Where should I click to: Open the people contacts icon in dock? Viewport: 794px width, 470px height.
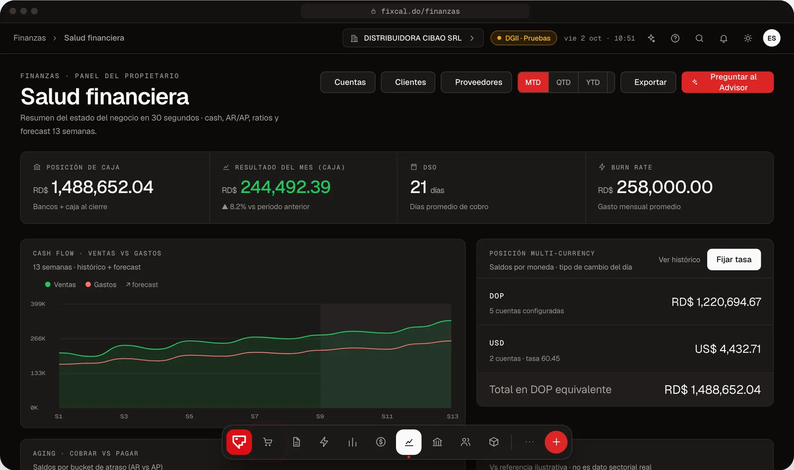coord(465,442)
